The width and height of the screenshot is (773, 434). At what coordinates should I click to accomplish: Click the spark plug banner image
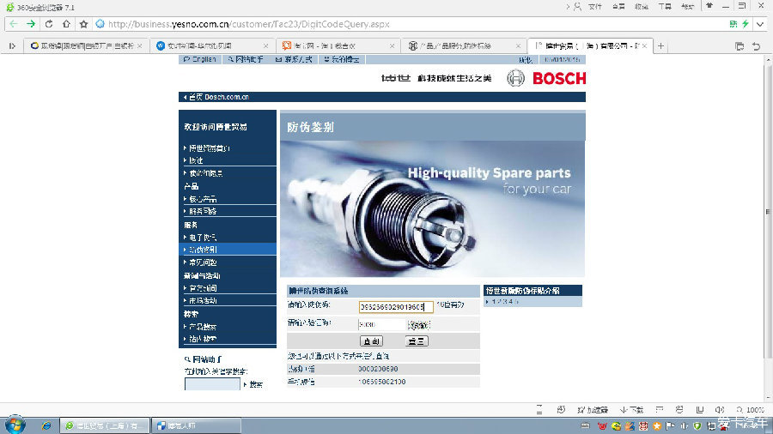[432, 209]
